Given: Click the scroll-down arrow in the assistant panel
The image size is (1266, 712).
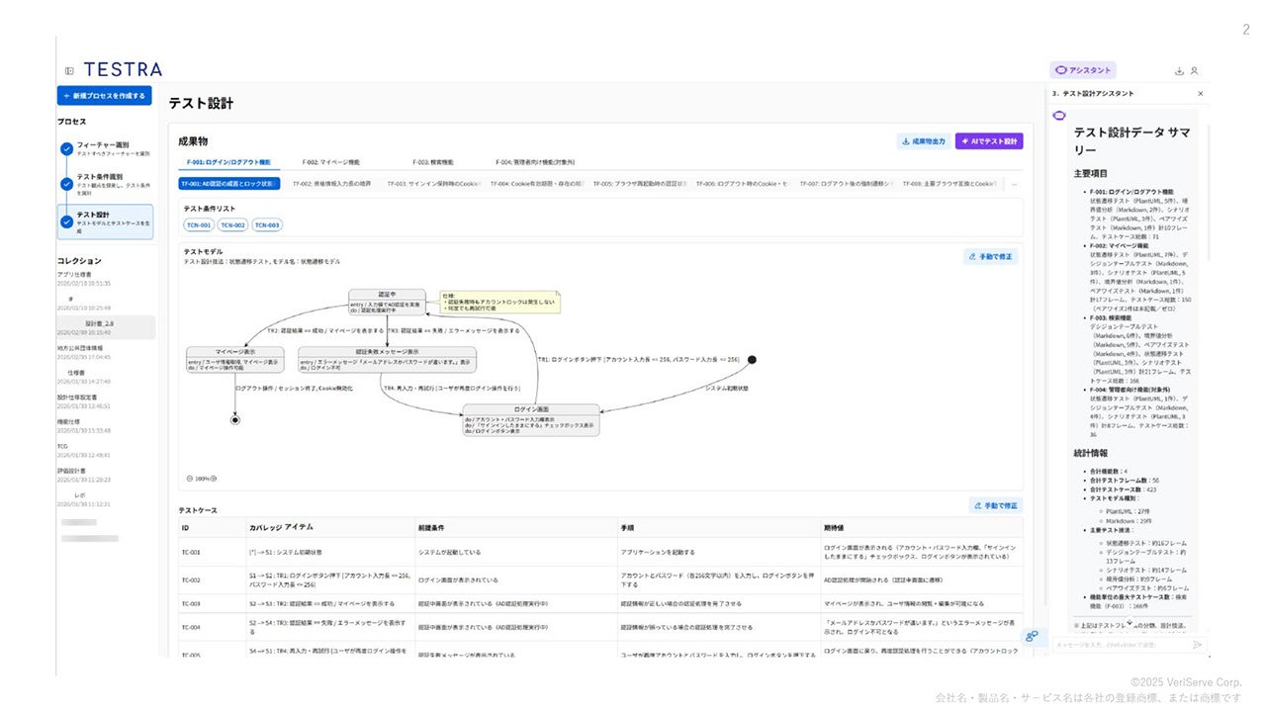Looking at the screenshot, I should [x=1130, y=623].
